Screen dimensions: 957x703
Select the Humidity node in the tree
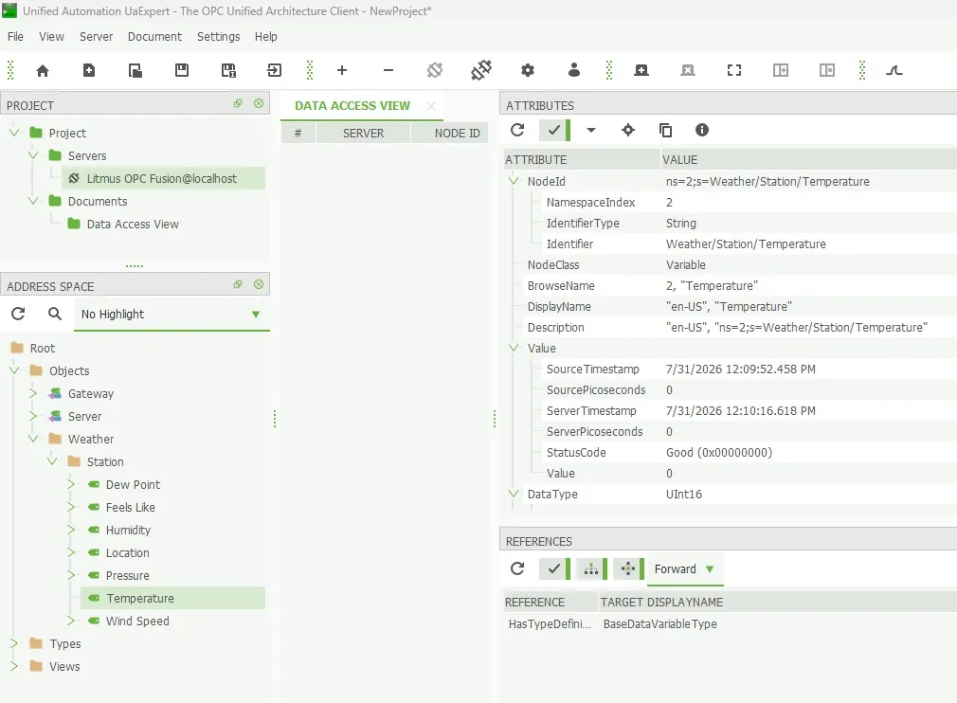(128, 530)
